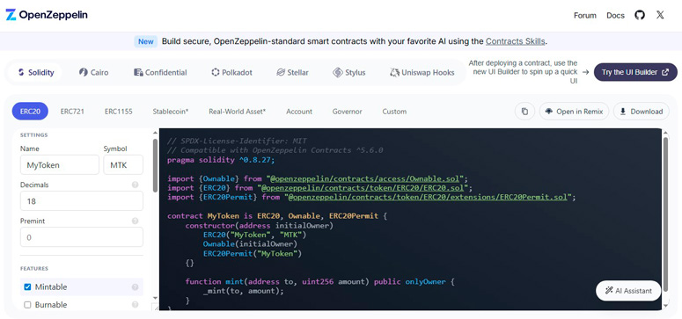Select the Real-World Asset tab
Viewport: 682px width, 319px height.
pos(237,112)
